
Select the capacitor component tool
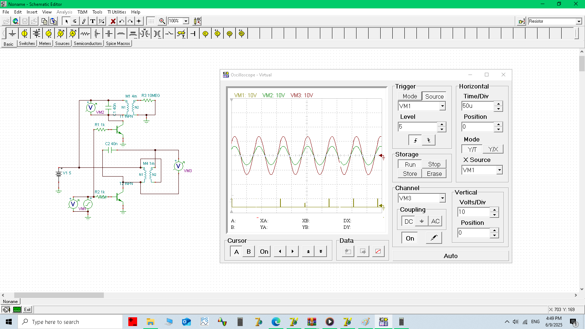109,34
